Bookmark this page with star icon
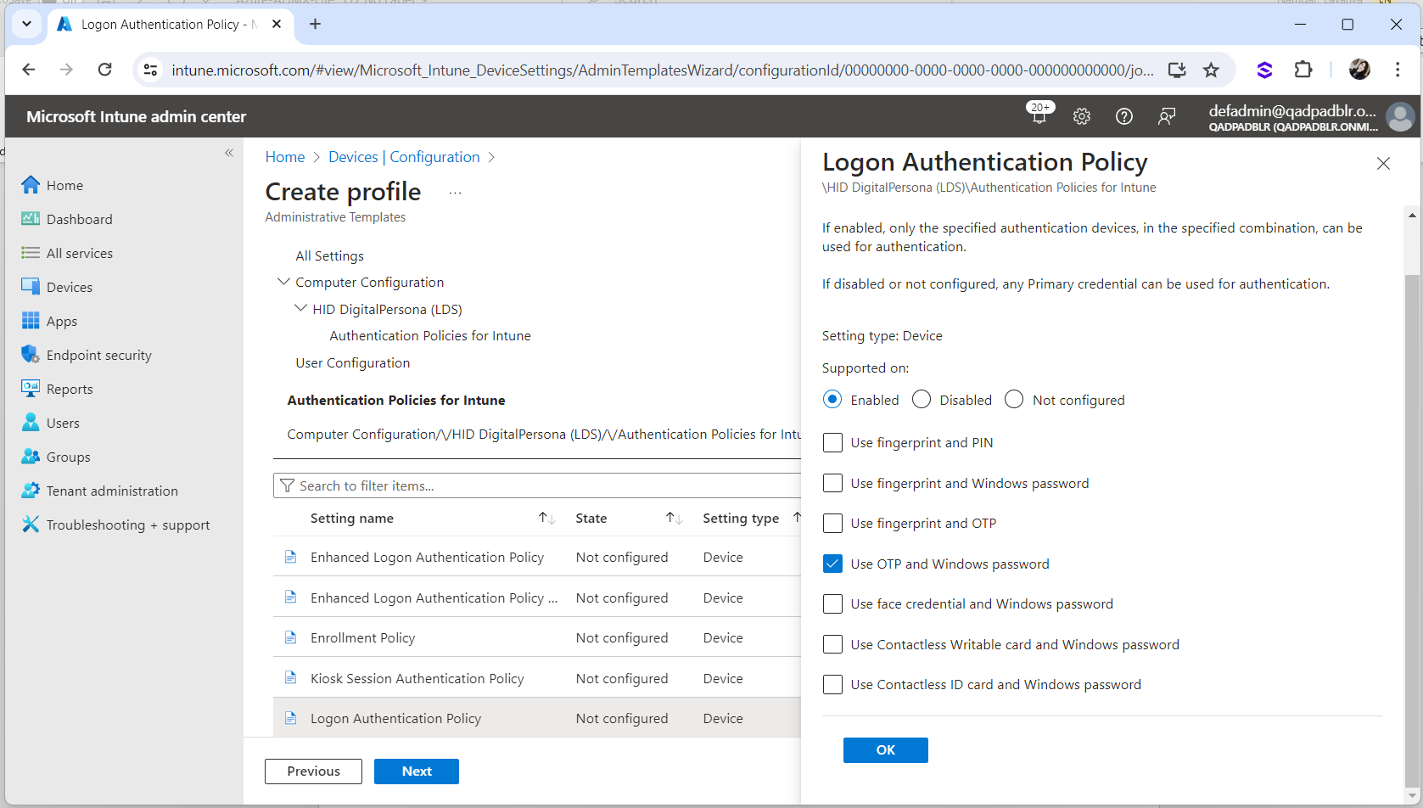Image resolution: width=1423 pixels, height=808 pixels. click(1211, 70)
